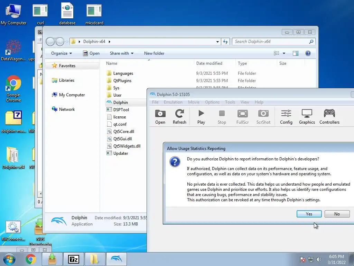Viewport: 354px width, 266px height.
Task: Open the curl desktop icon
Action: (40, 14)
